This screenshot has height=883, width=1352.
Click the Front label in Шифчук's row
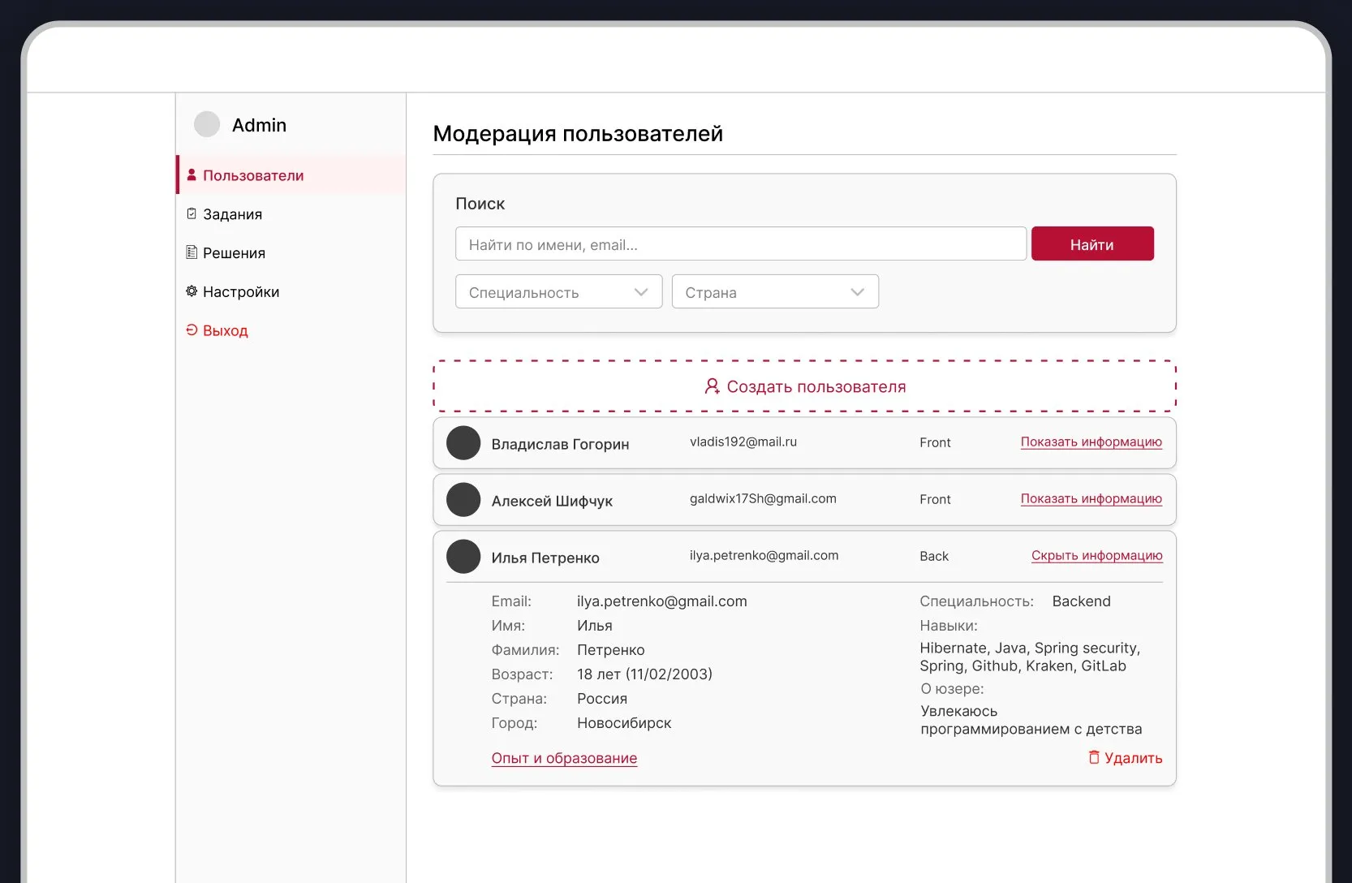pos(935,499)
